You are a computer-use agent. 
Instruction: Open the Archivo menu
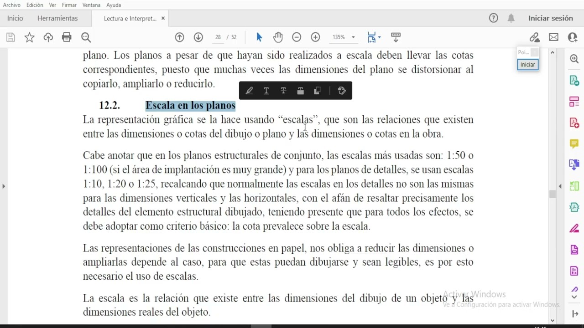(11, 5)
